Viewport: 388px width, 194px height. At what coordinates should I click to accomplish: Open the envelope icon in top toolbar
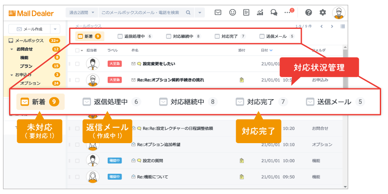(x=218, y=13)
